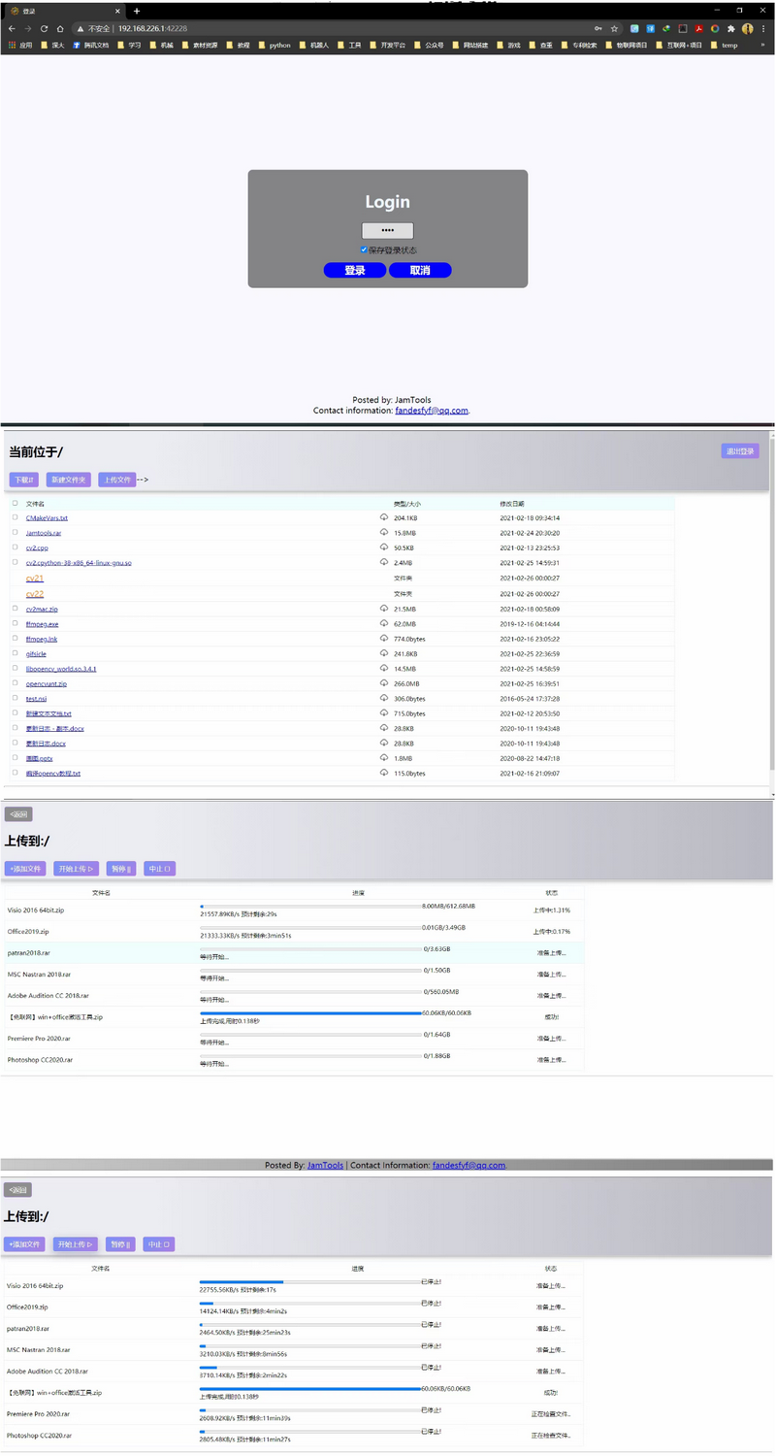This screenshot has width=776, height=1456.
Task: Click the blue 登录 login button
Action: (355, 271)
